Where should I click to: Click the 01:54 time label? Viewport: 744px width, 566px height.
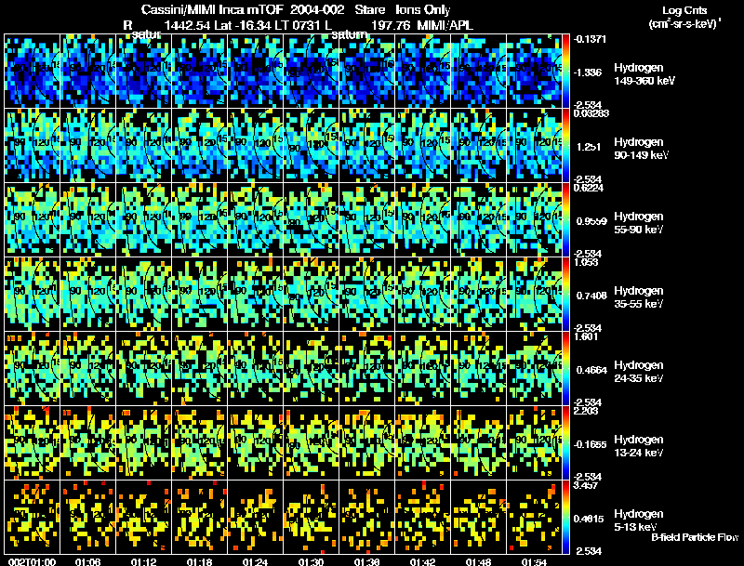point(534,562)
